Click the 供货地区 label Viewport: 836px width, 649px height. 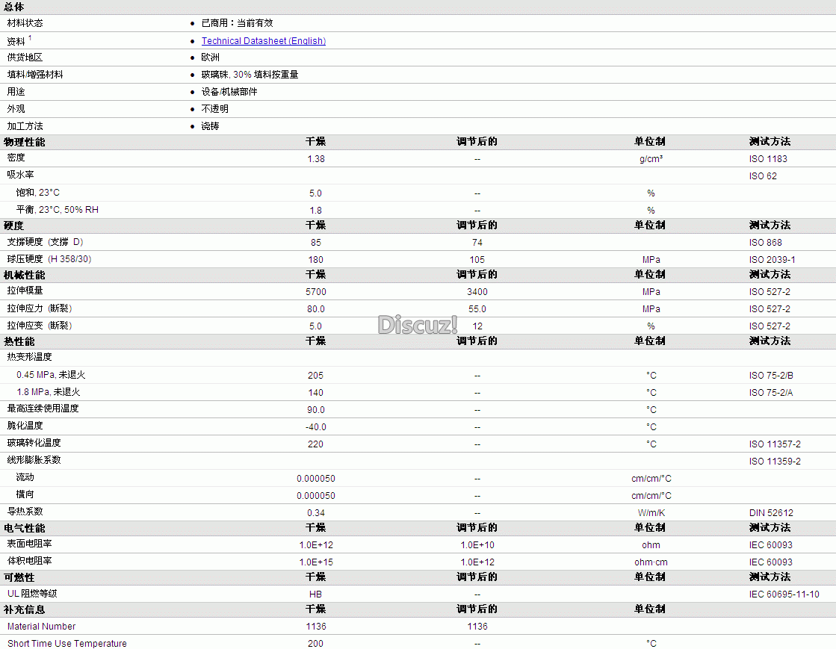[x=25, y=58]
